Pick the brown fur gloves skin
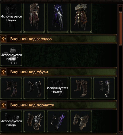Screen dimensions: 123x135 pyautogui.click(x=81, y=121)
